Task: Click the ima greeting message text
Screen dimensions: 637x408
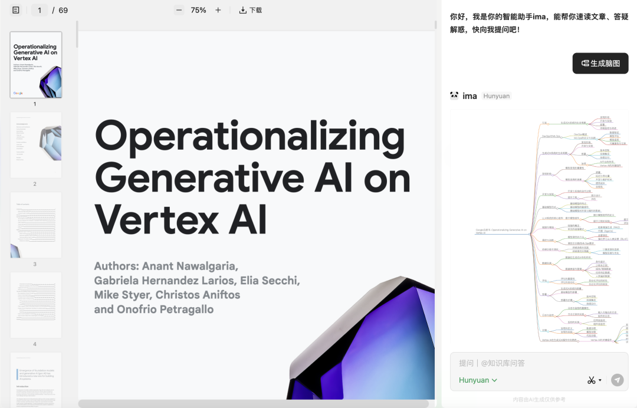Action: click(x=539, y=23)
